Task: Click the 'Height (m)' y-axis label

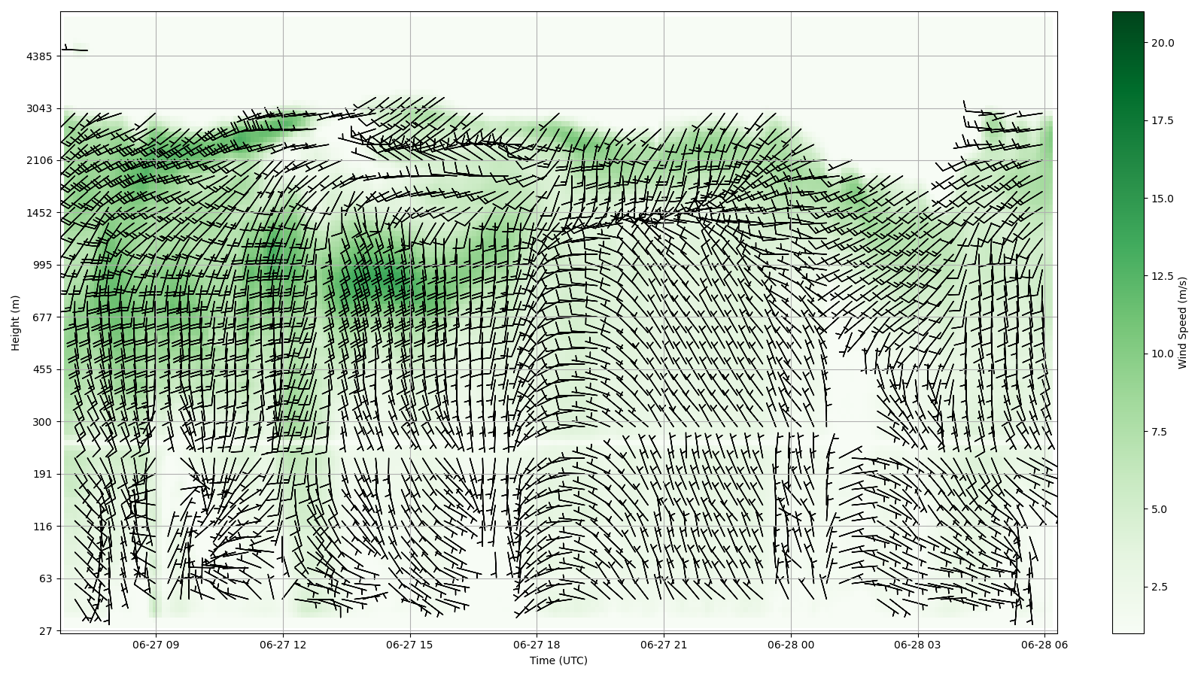Action: coord(16,323)
